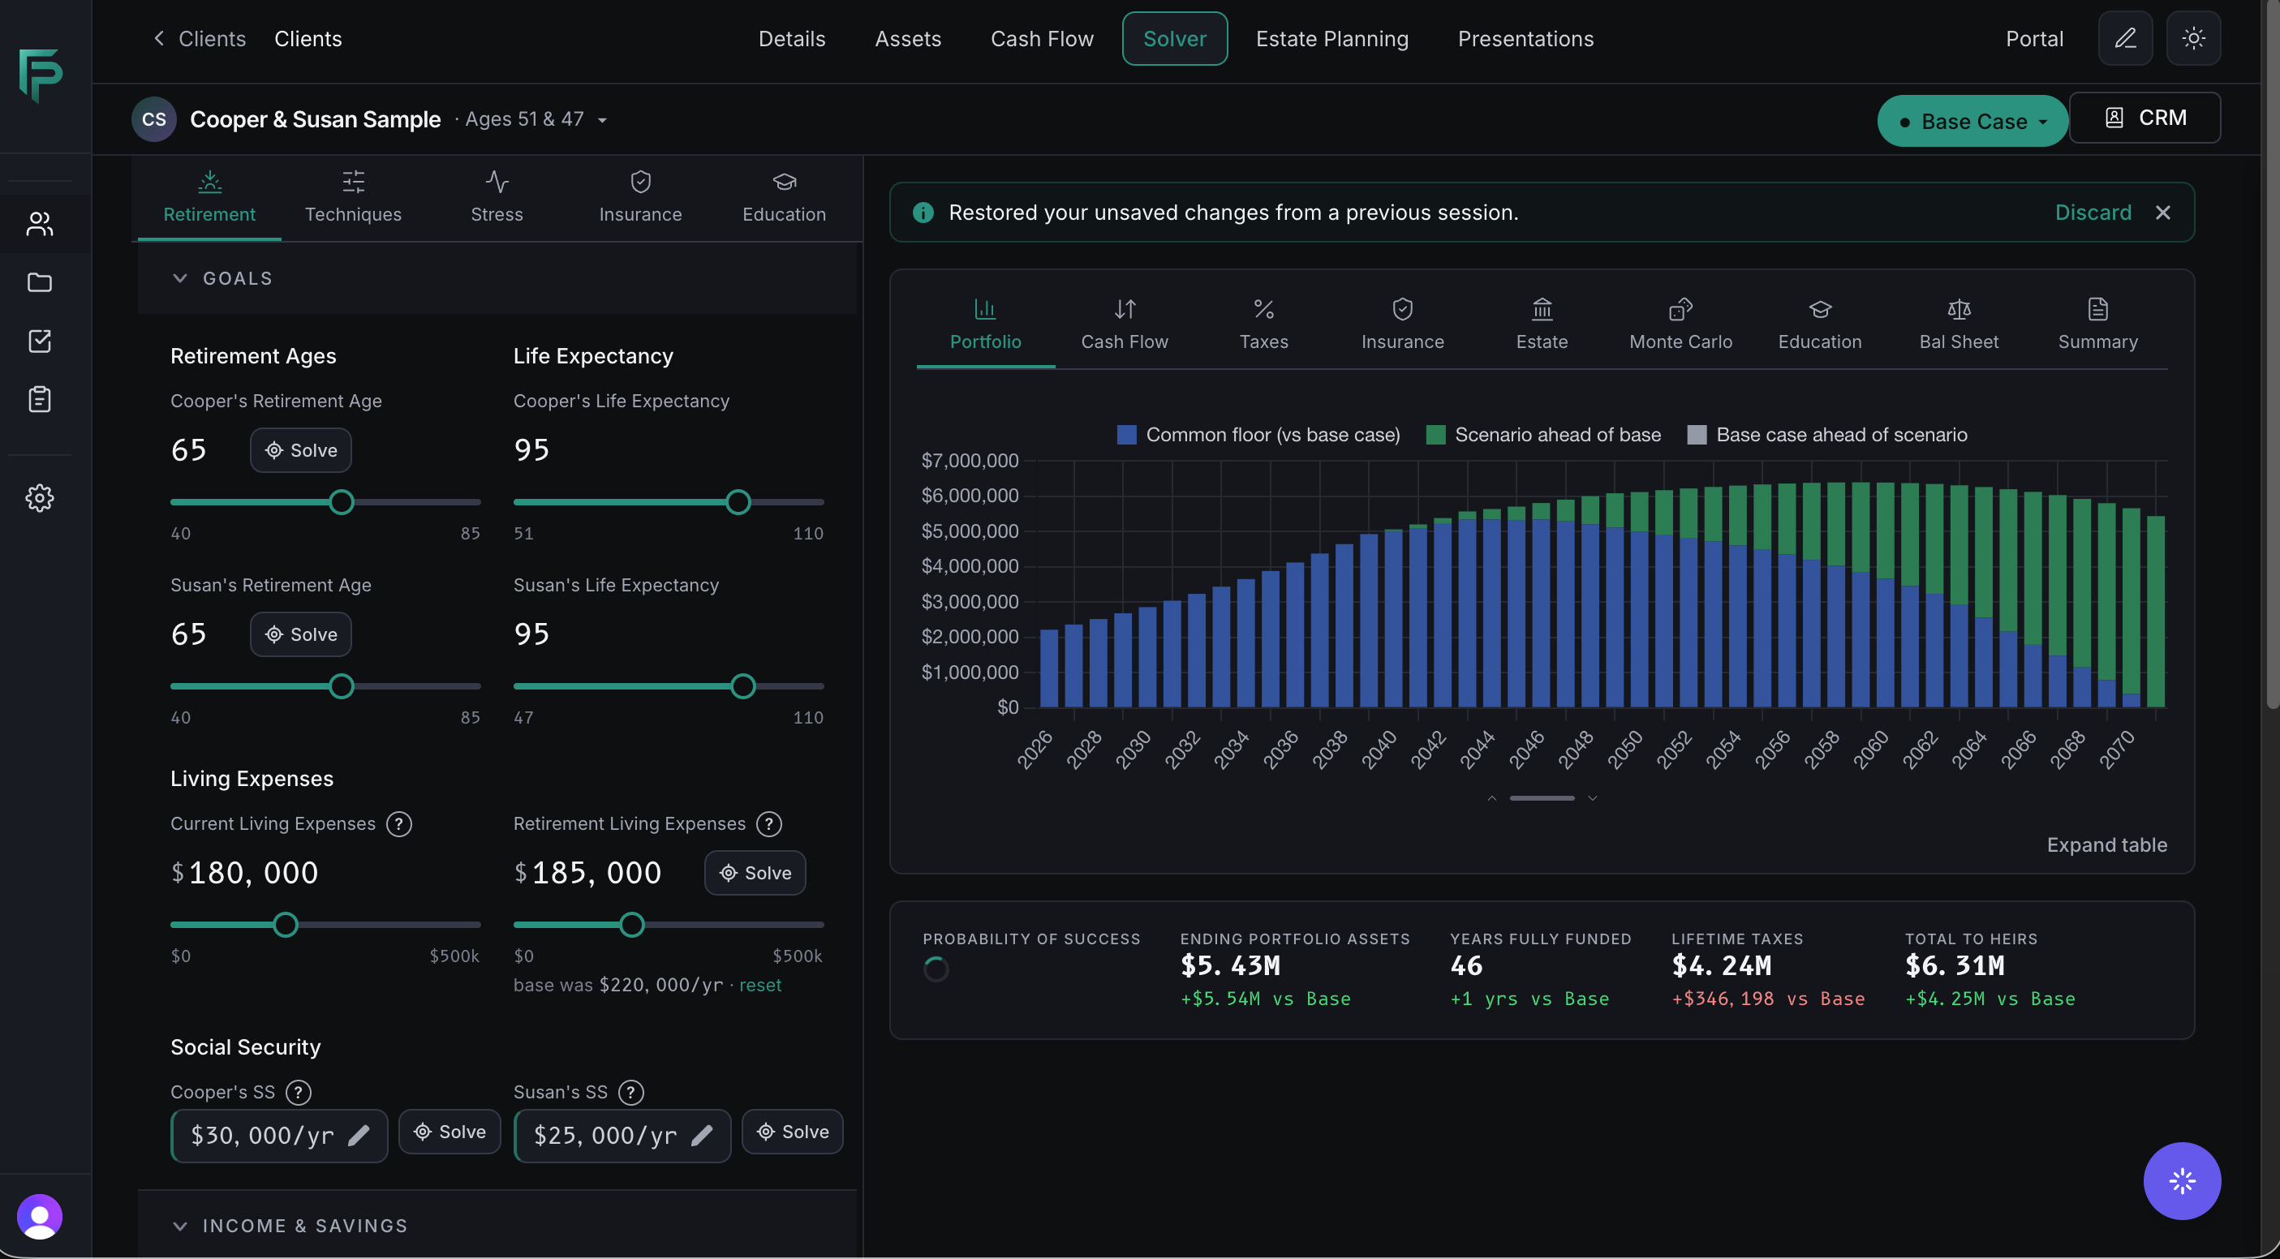Screen dimensions: 2280x1259
Task: Expand the INCOME & SAVINGS section
Action: tap(289, 1226)
